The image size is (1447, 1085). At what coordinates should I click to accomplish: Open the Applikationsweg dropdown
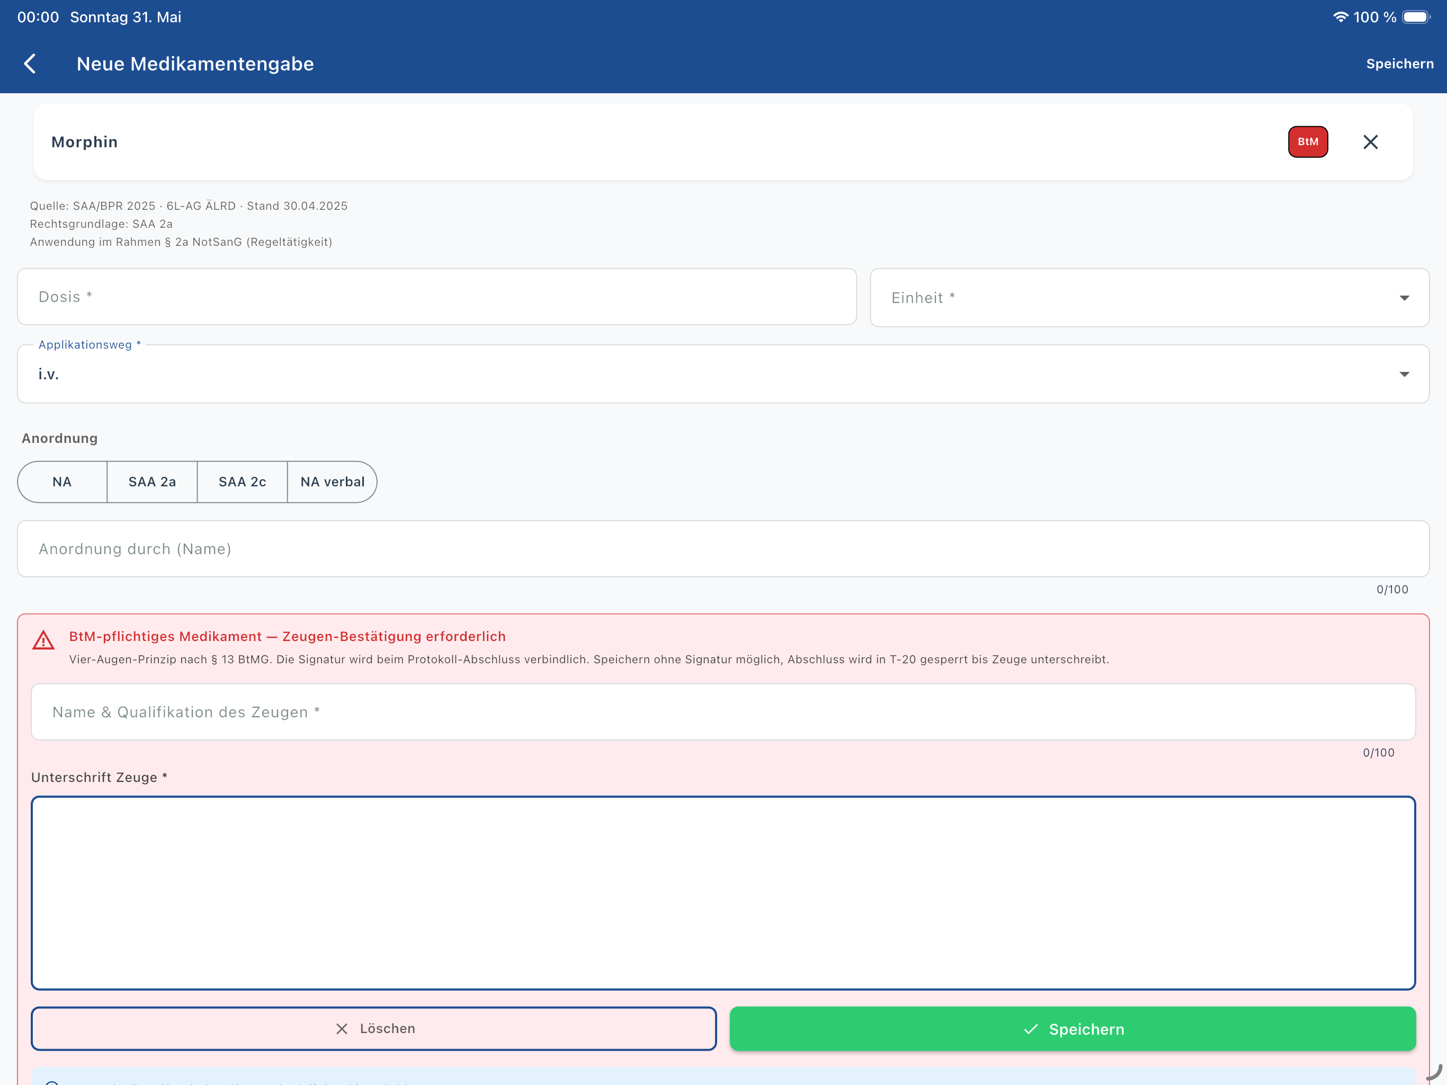tap(723, 373)
